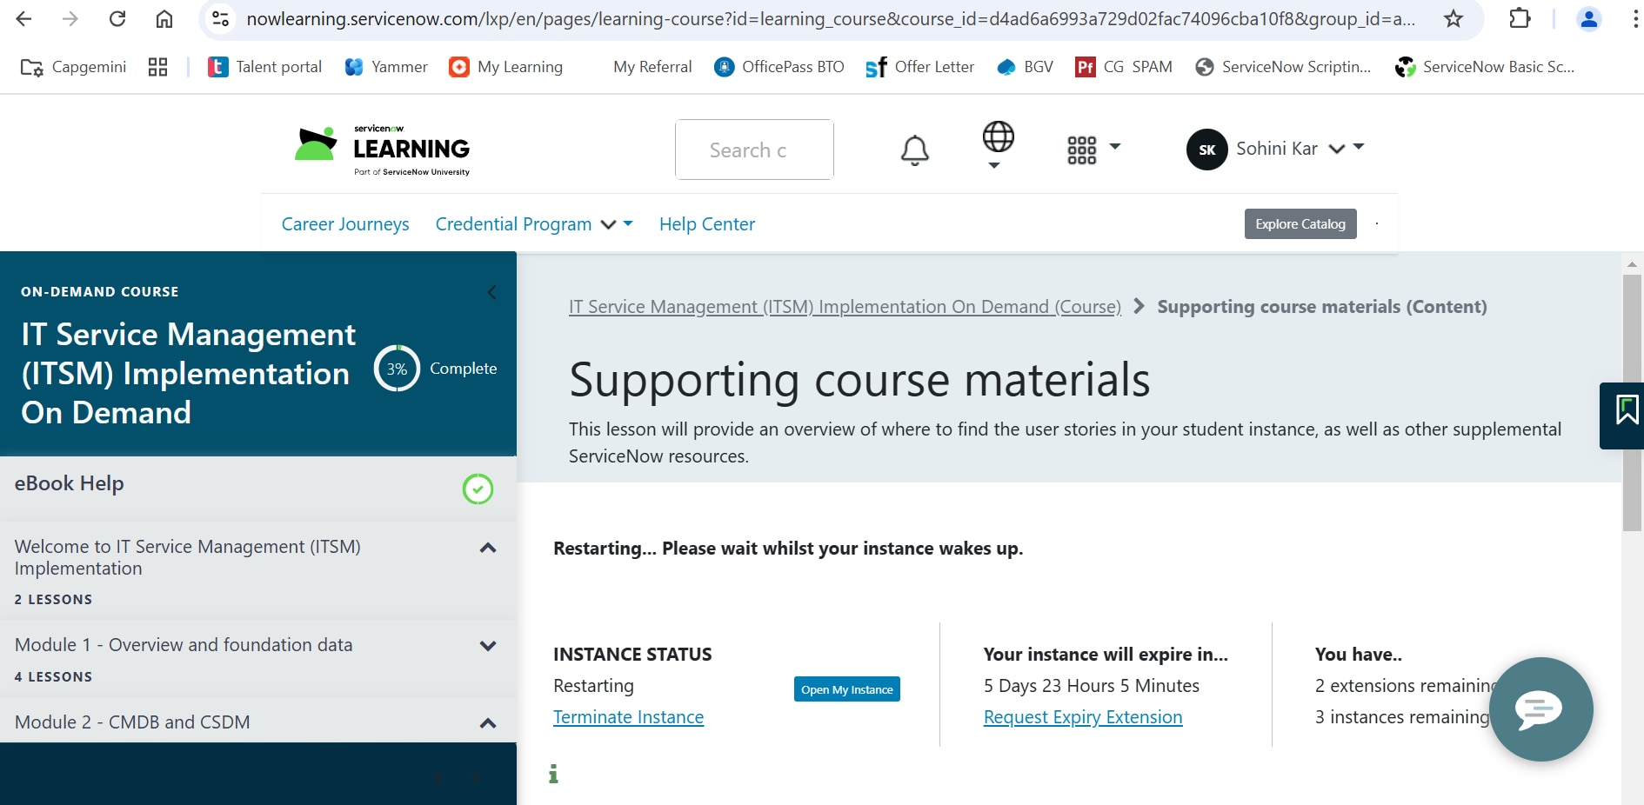This screenshot has height=805, width=1644.
Task: Open the notification bell
Action: click(x=913, y=150)
